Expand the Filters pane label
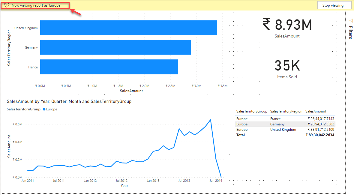Screen dimensions: 354x195 pos(350,32)
